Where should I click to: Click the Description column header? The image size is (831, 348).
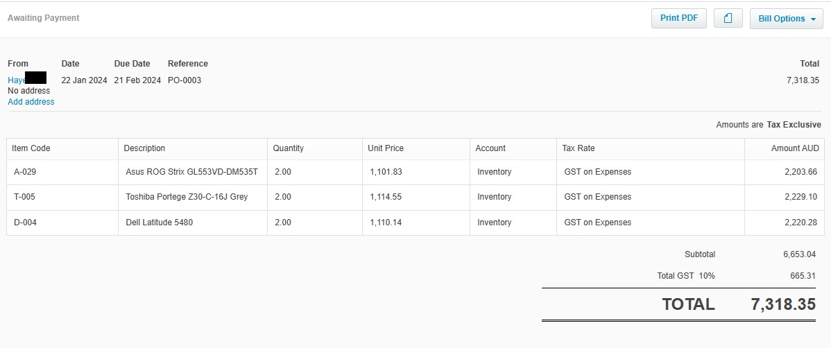click(144, 148)
